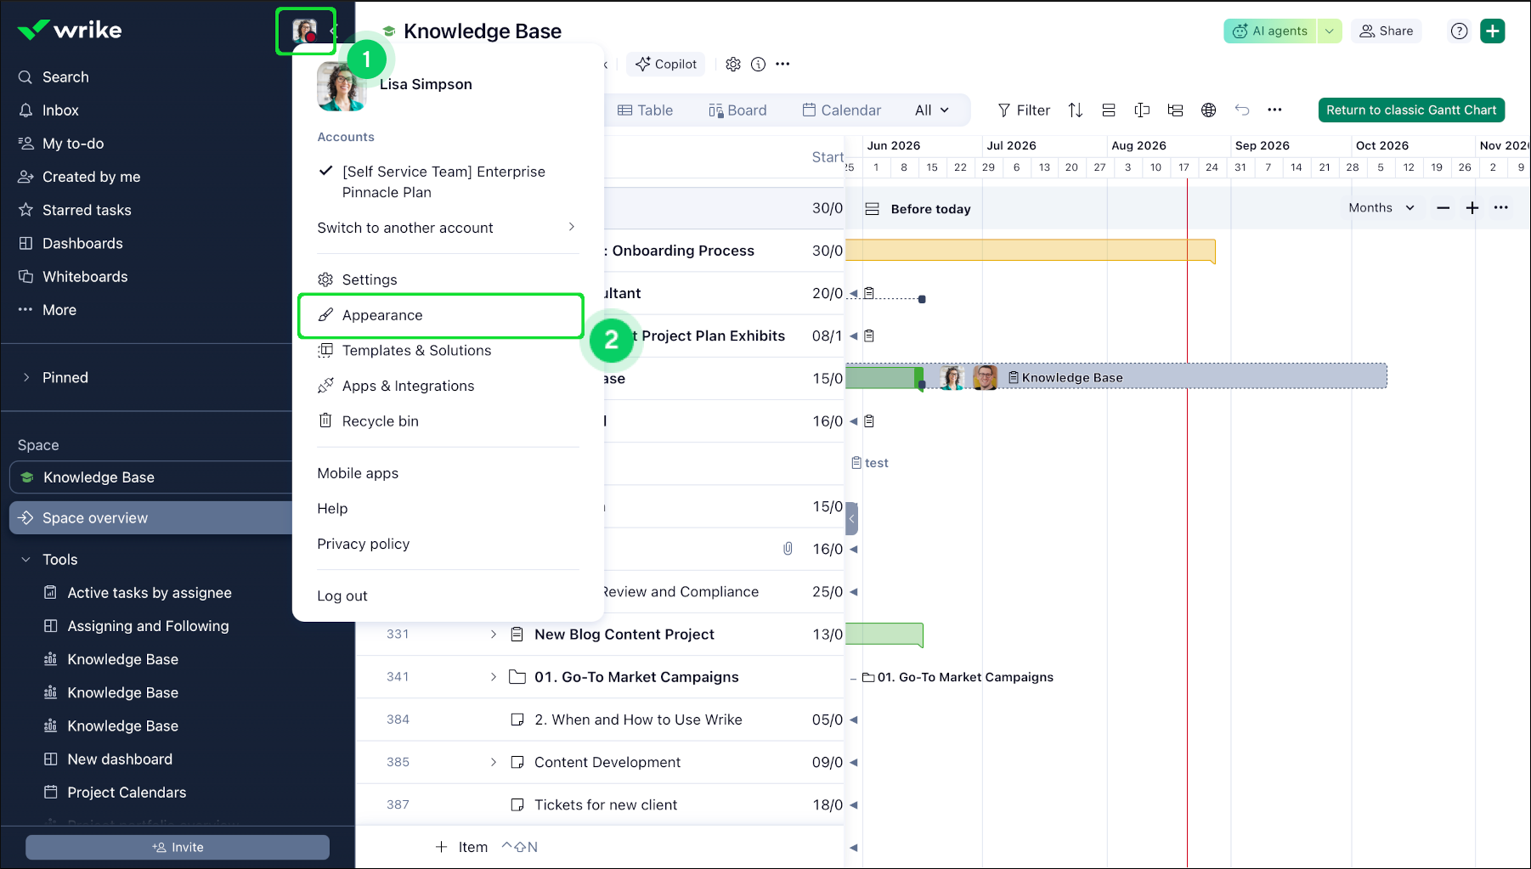Switch to the Table view tab
Viewport: 1531px width, 869px height.
pos(646,110)
